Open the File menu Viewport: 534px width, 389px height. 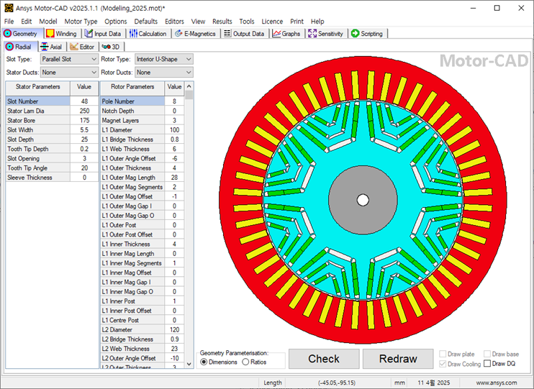point(9,22)
